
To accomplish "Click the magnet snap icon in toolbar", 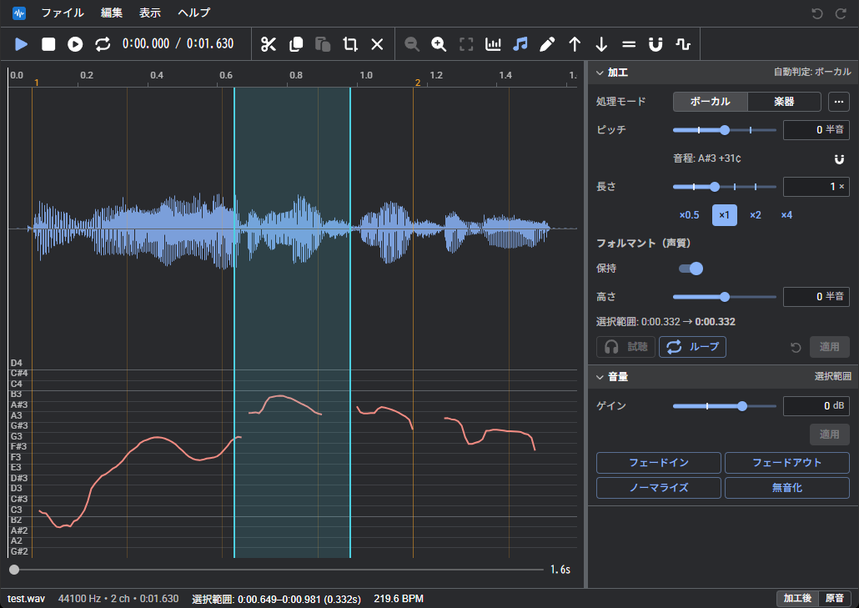I will pyautogui.click(x=656, y=44).
